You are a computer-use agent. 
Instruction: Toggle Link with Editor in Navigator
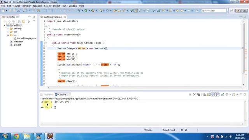click(x=23, y=21)
